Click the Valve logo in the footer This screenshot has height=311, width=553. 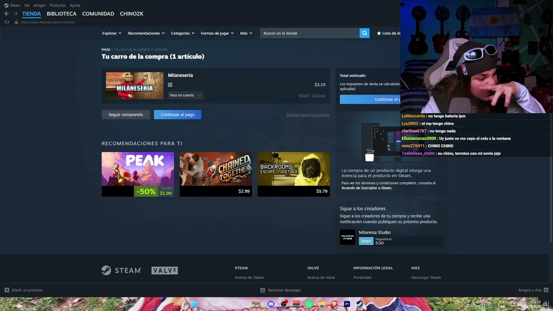[165, 270]
